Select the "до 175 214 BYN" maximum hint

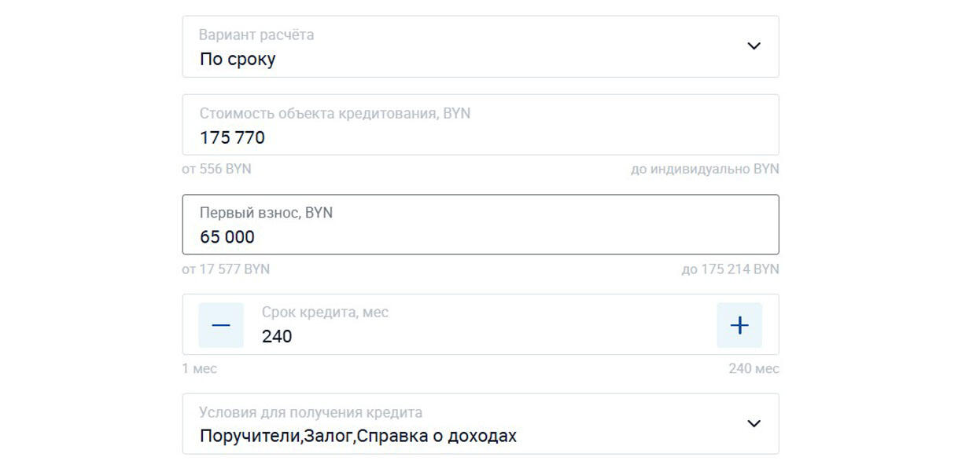tap(730, 269)
